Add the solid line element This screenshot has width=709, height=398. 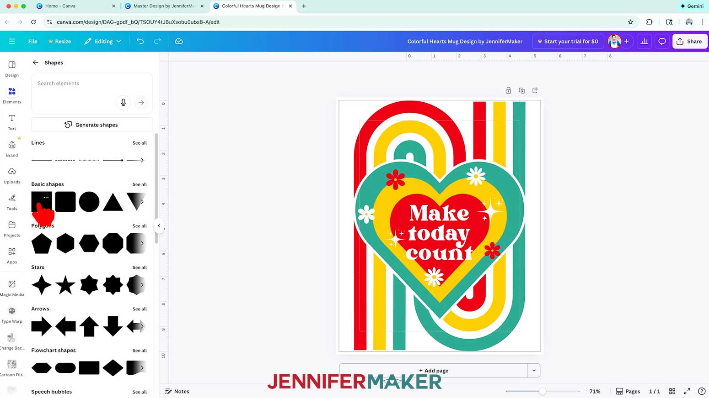(x=42, y=160)
